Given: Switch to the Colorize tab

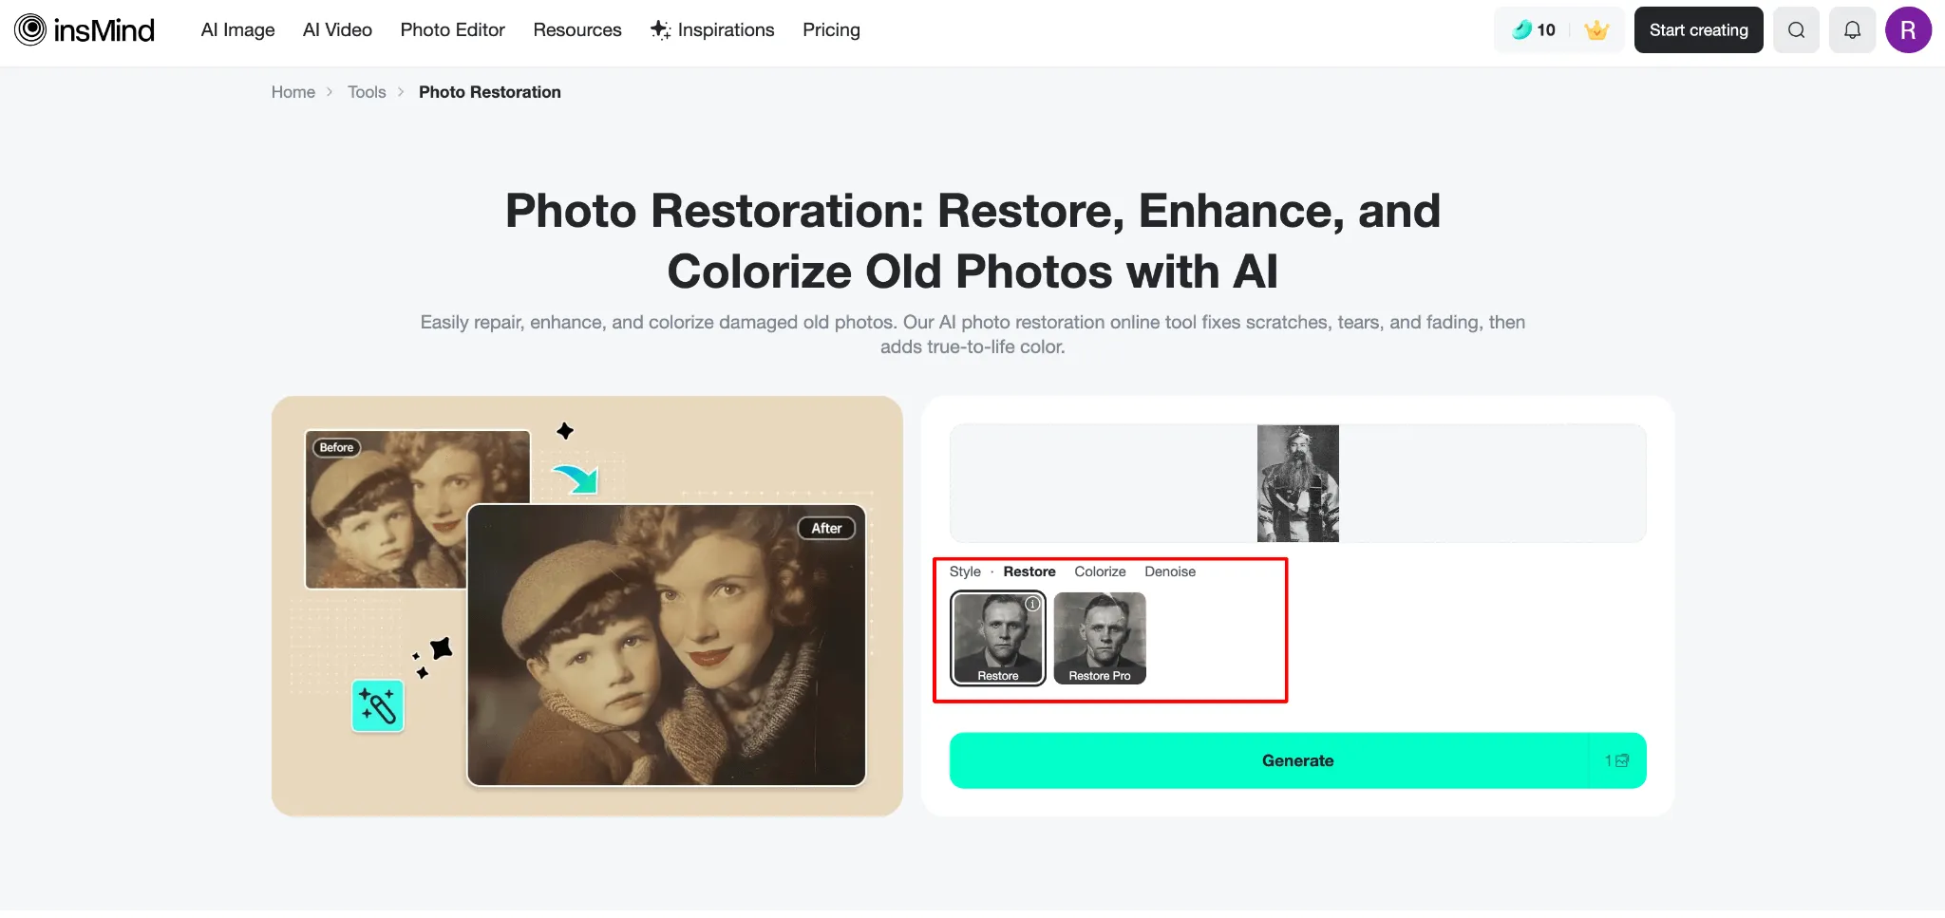Looking at the screenshot, I should tap(1100, 571).
